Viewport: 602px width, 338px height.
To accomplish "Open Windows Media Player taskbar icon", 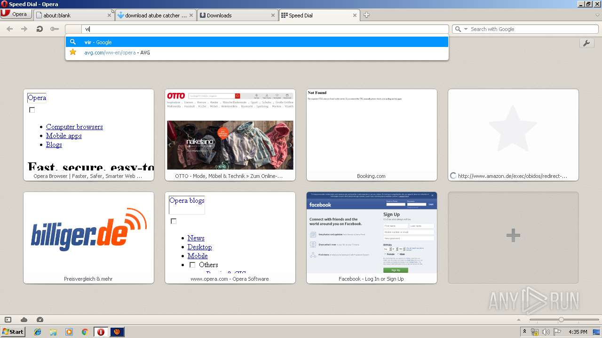I will [69, 332].
